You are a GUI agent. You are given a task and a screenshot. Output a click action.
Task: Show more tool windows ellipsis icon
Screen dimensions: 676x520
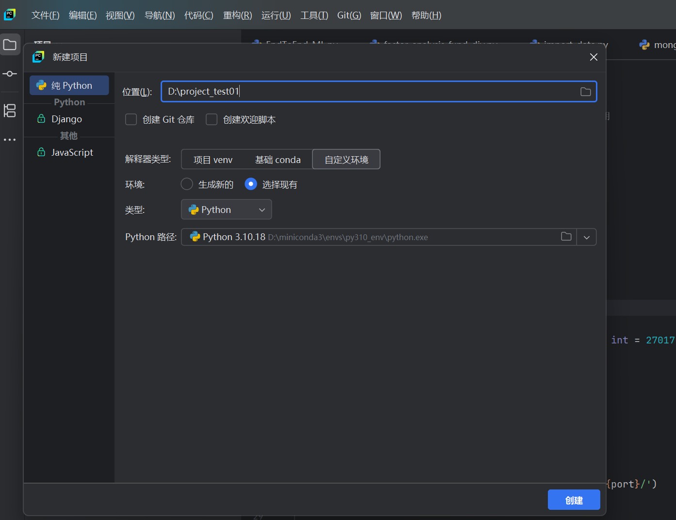10,140
